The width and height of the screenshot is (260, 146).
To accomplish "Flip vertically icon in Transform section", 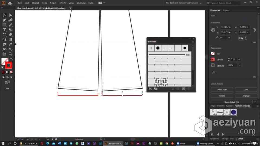I will tap(246, 38).
